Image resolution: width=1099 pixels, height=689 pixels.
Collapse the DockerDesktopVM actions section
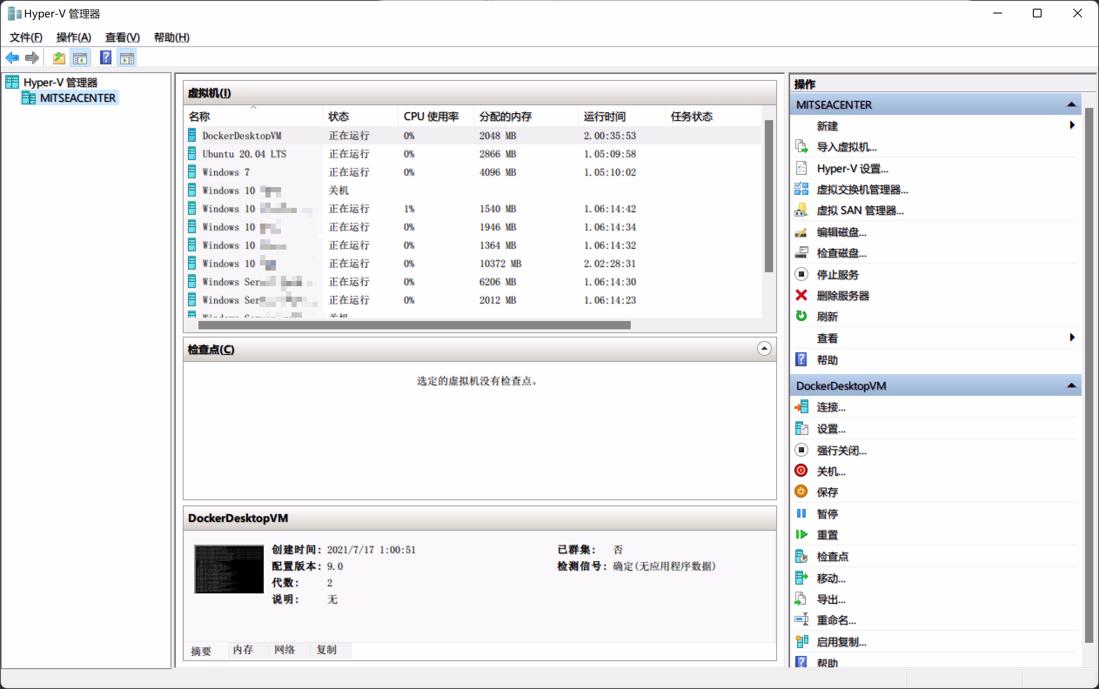click(x=1071, y=385)
